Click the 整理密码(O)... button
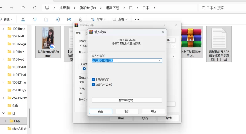246x134 pixels. (127, 100)
